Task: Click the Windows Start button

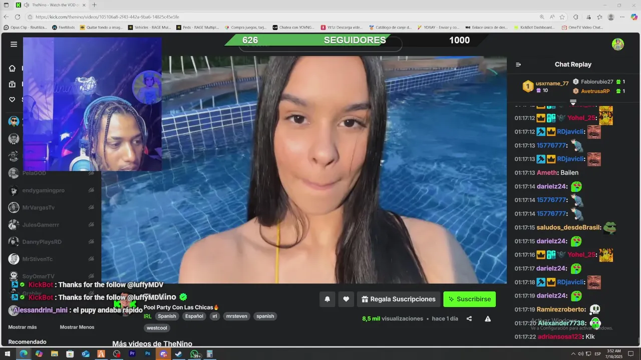Action: [x=7, y=354]
